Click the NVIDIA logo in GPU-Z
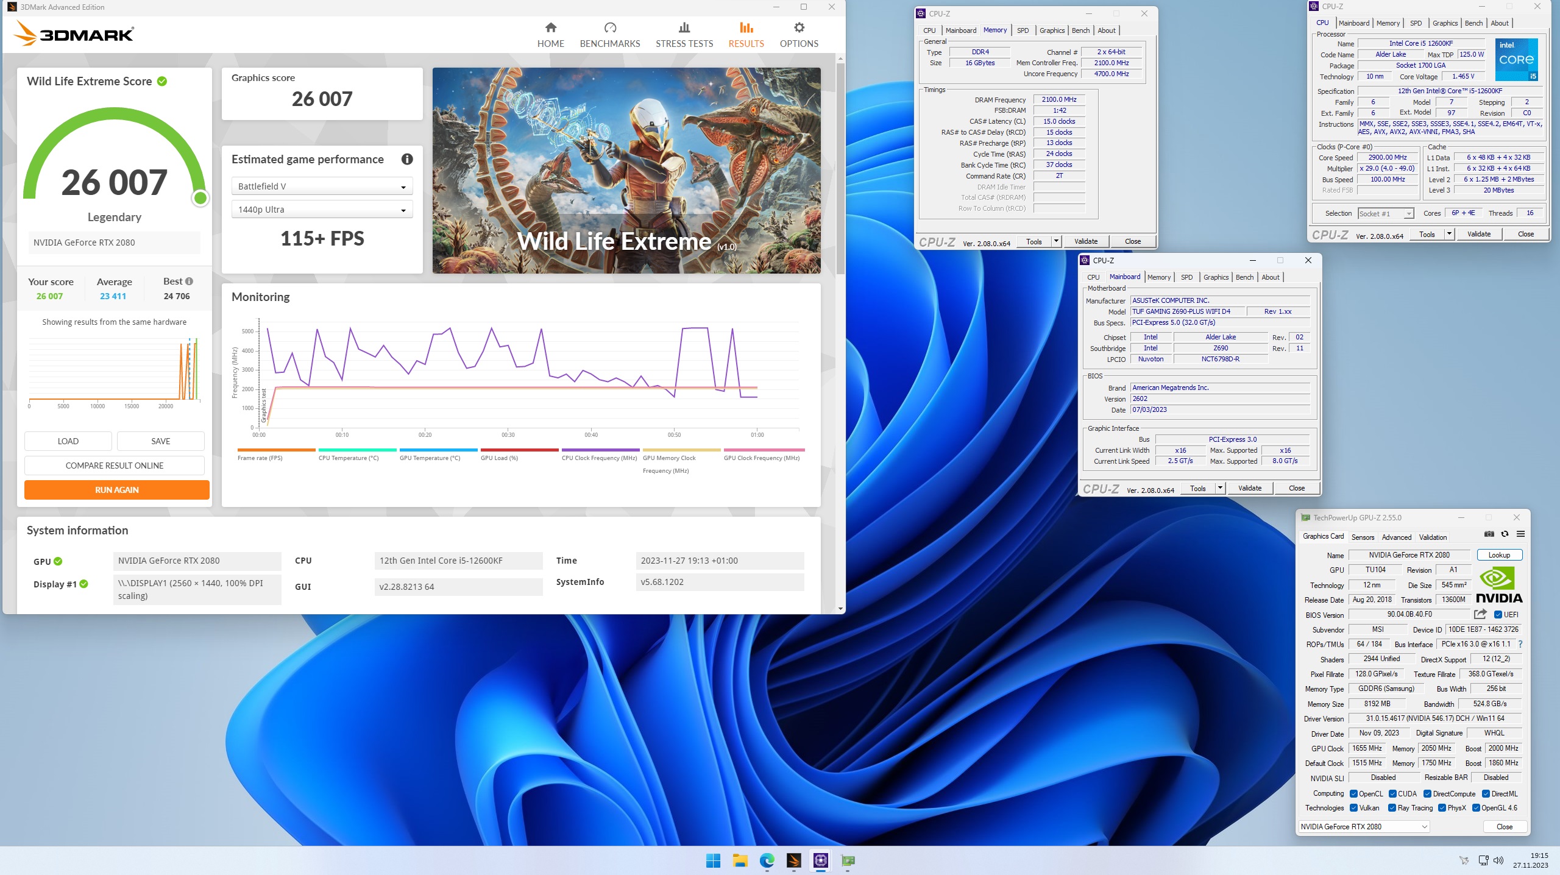The image size is (1560, 875). click(x=1499, y=586)
